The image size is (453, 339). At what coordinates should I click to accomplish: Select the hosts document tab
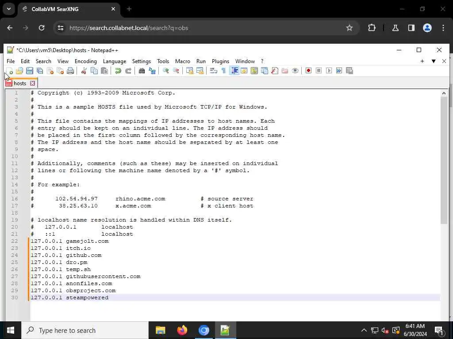pyautogui.click(x=20, y=83)
